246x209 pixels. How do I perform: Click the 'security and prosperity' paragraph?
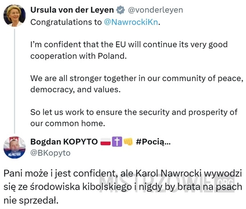[x=134, y=118]
